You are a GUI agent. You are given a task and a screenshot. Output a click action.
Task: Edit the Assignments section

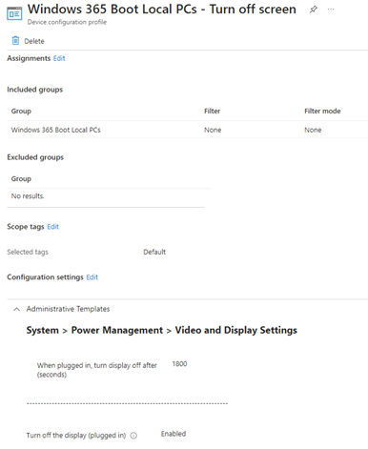click(59, 58)
